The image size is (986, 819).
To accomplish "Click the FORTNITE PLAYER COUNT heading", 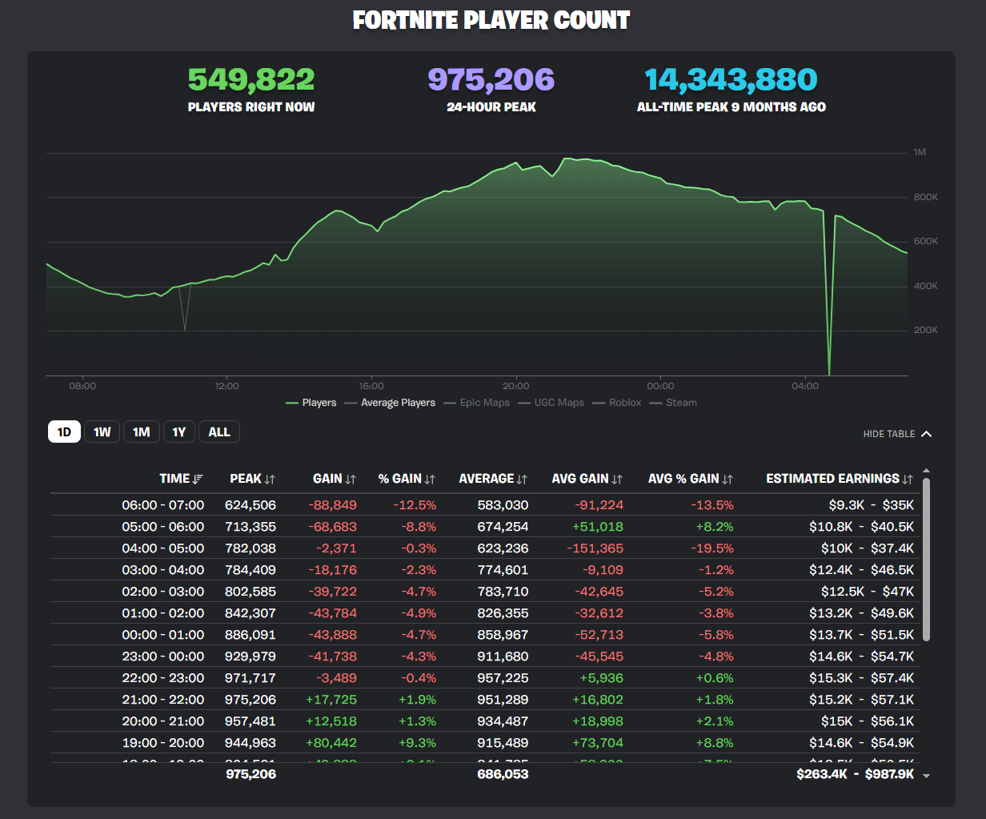I will [x=491, y=20].
